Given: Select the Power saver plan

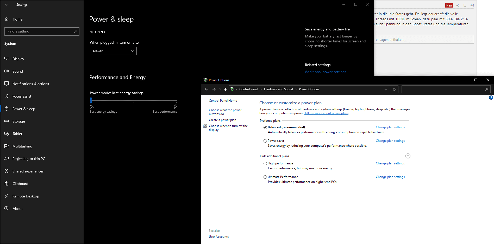Looking at the screenshot, I should point(265,141).
